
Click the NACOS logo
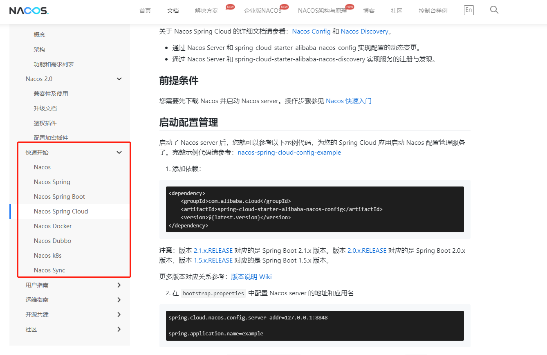(x=29, y=11)
